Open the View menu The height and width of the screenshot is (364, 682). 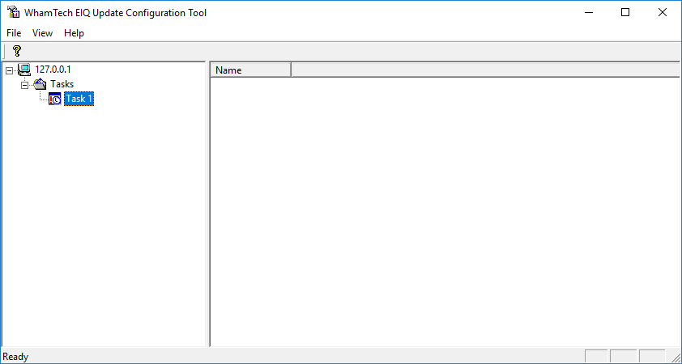point(42,33)
